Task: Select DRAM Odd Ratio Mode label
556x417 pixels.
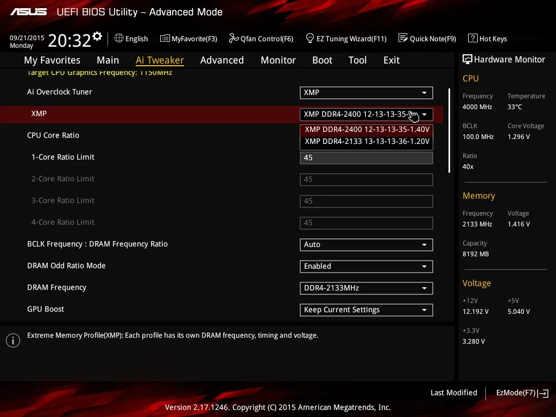Action: point(66,266)
